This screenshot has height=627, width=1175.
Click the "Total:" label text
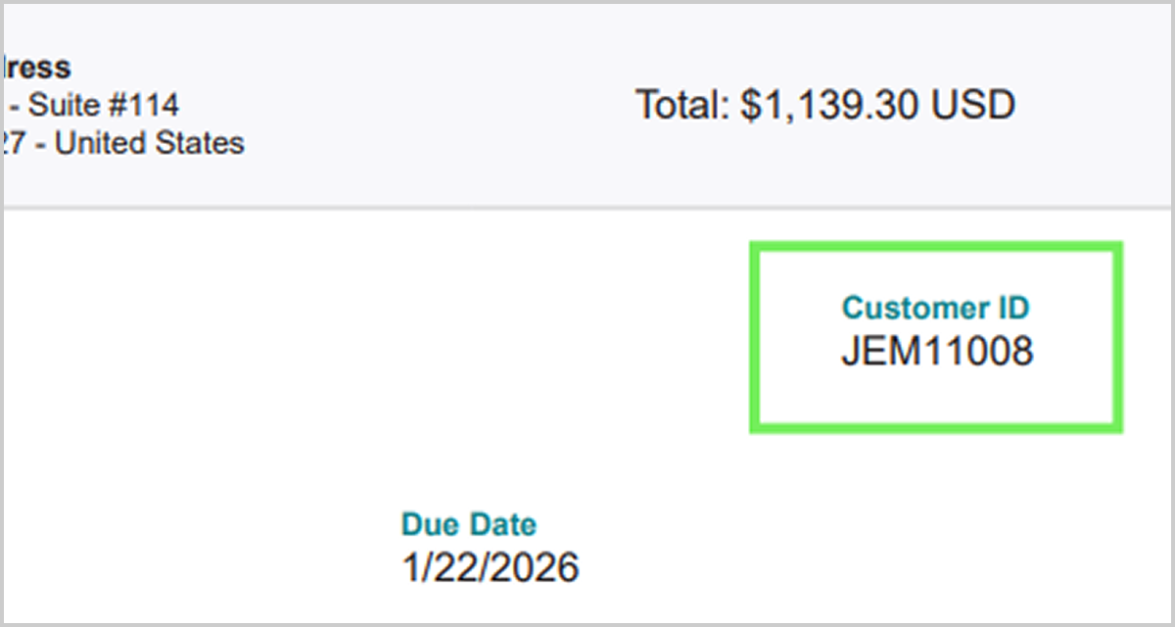[681, 105]
